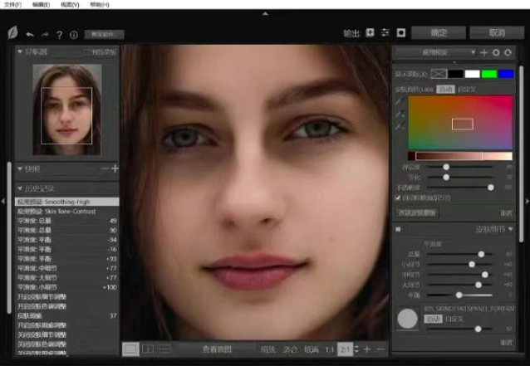The width and height of the screenshot is (530, 366).
Task: Collapse the history panel section
Action: coord(20,188)
